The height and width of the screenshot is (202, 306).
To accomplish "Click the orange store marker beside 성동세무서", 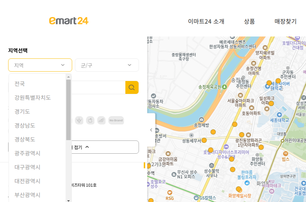I will (204, 140).
